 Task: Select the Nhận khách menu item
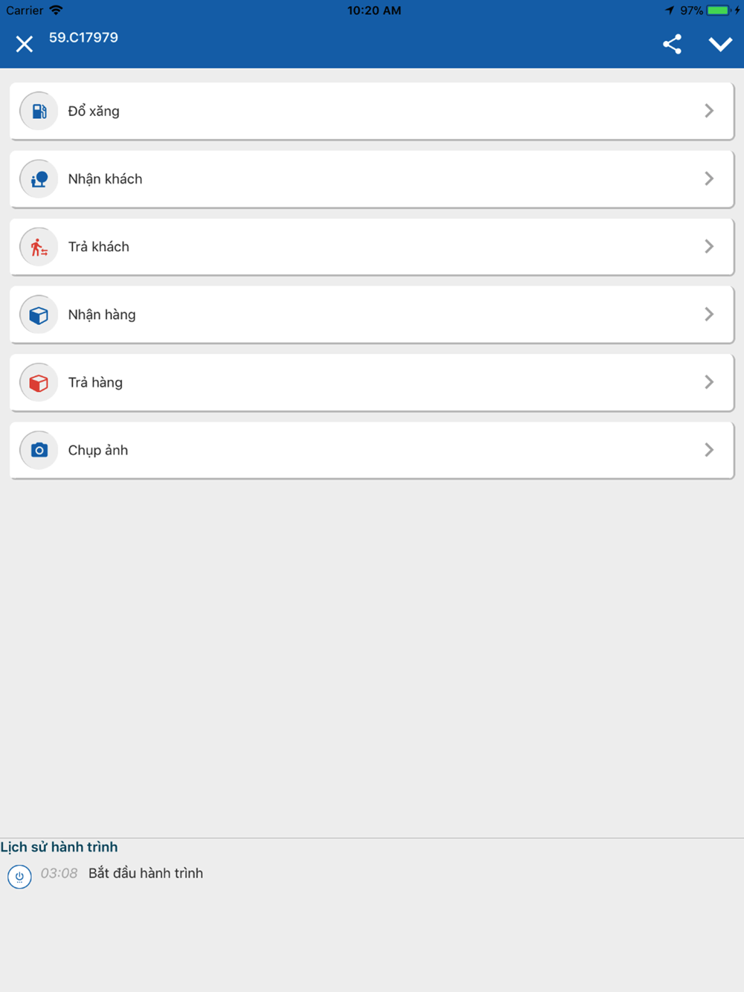(372, 178)
